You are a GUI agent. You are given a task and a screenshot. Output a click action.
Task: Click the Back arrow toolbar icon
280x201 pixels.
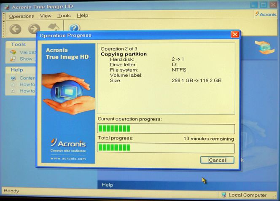[x=15, y=29]
